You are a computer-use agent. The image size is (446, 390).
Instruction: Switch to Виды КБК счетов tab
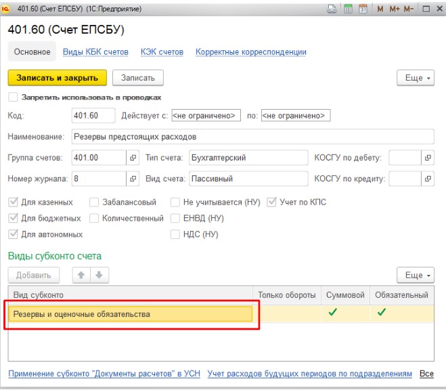click(x=95, y=51)
